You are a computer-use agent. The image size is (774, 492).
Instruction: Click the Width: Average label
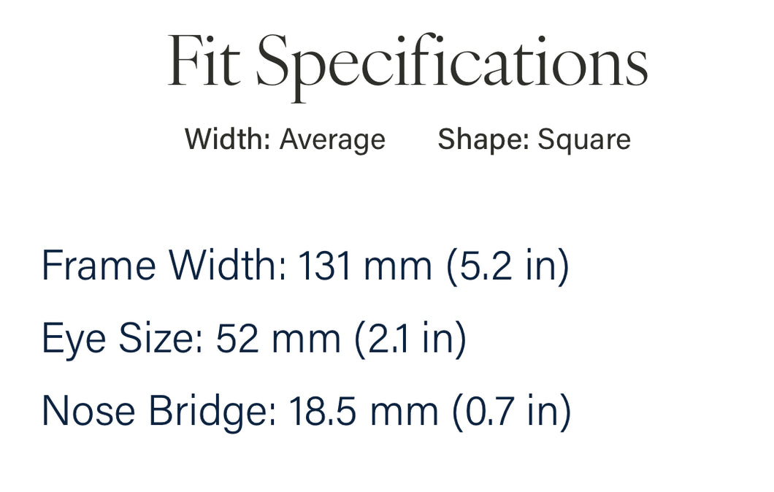coord(285,139)
